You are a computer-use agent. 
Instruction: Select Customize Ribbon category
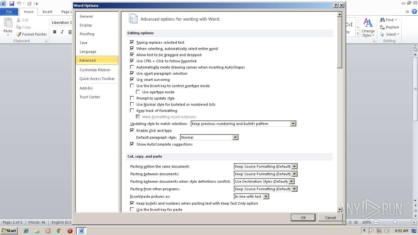(97, 70)
